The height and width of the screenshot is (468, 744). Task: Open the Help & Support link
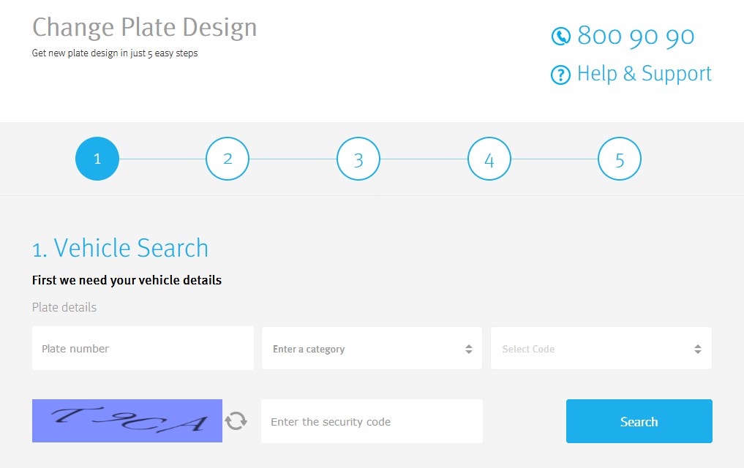(644, 74)
